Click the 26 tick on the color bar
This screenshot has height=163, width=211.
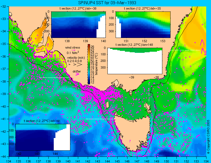[93, 47]
